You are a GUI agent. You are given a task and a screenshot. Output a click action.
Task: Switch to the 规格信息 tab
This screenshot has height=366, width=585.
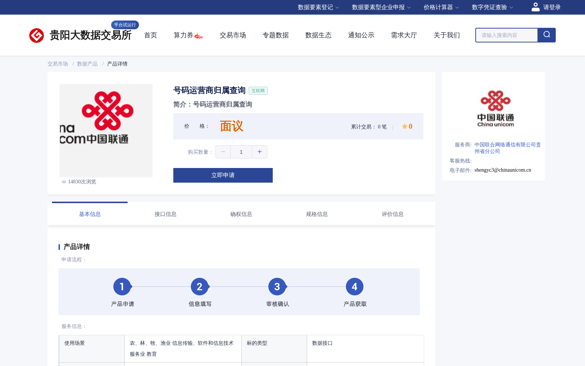click(317, 214)
